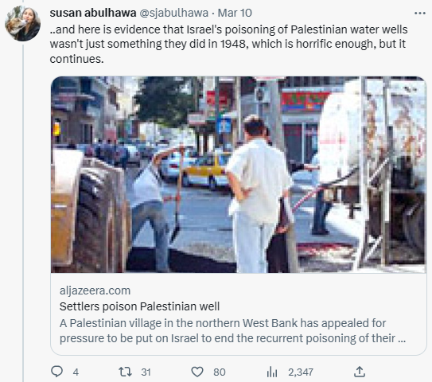Image resolution: width=432 pixels, height=382 pixels.
Task: Click the aljazeera.com domain label
Action: [x=95, y=290]
